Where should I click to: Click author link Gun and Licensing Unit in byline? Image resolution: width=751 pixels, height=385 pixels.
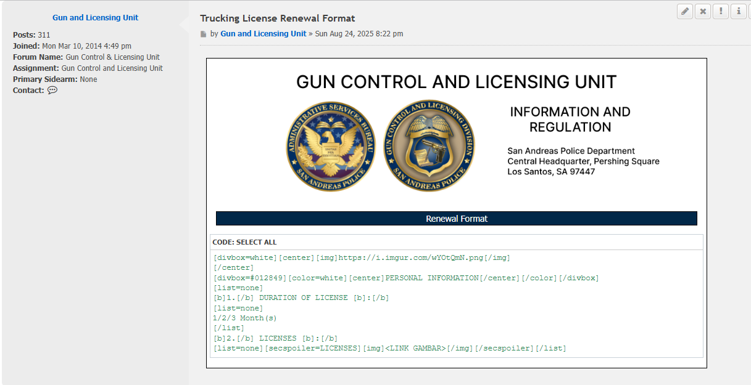point(263,34)
